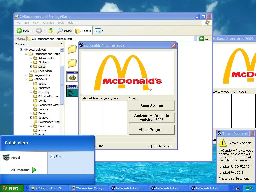Open the Edit menu
256x192 pixels.
click(x=27, y=23)
